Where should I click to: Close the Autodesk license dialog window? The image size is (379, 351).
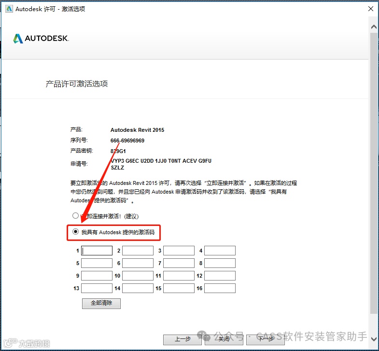pyautogui.click(x=370, y=9)
